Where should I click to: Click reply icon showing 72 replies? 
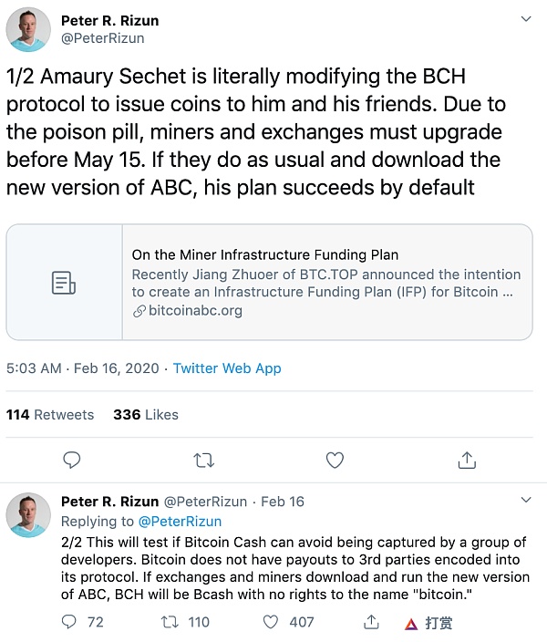[70, 622]
